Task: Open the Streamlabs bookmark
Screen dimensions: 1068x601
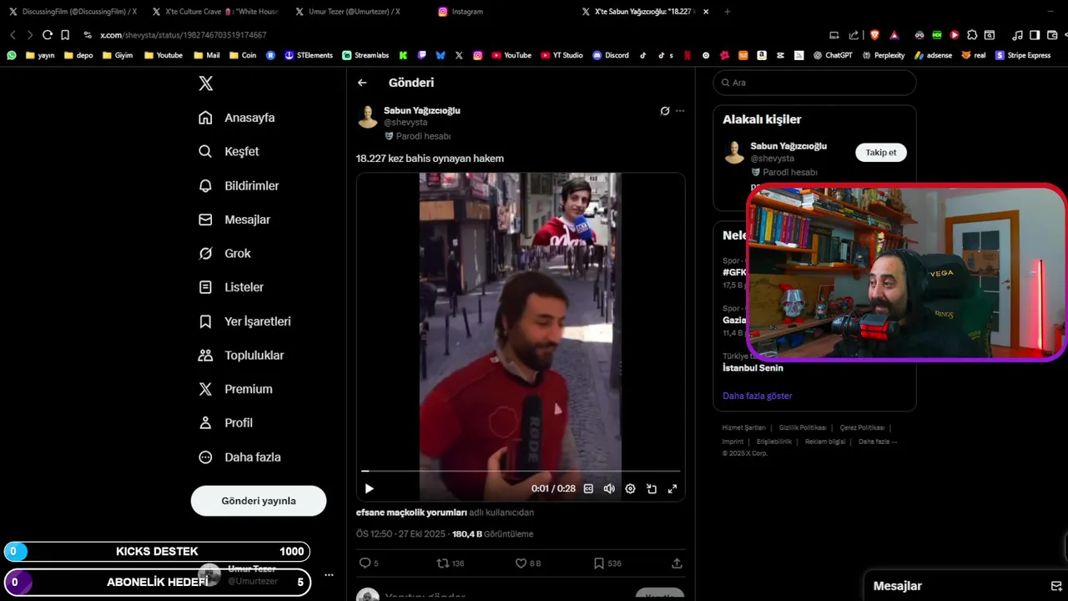Action: (x=365, y=55)
